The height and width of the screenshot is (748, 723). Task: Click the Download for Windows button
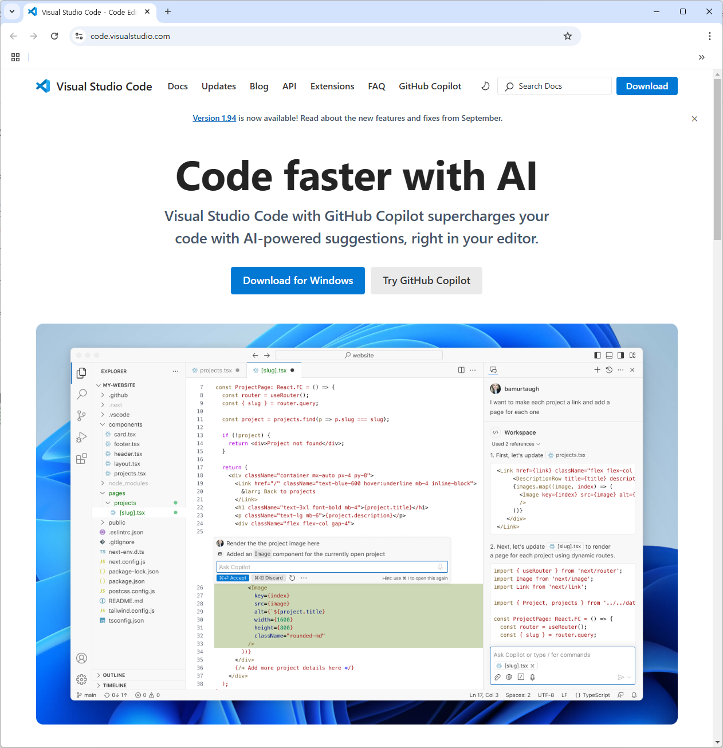[297, 280]
